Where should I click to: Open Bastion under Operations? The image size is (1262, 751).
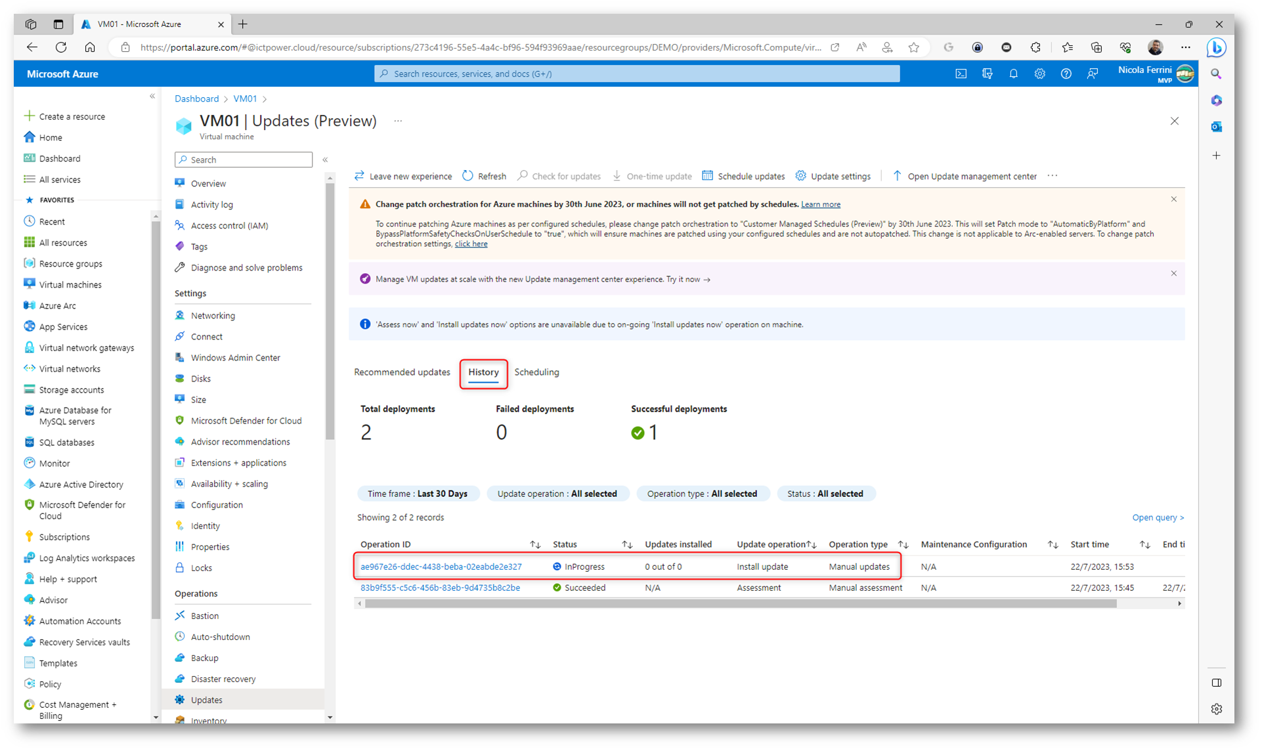204,616
